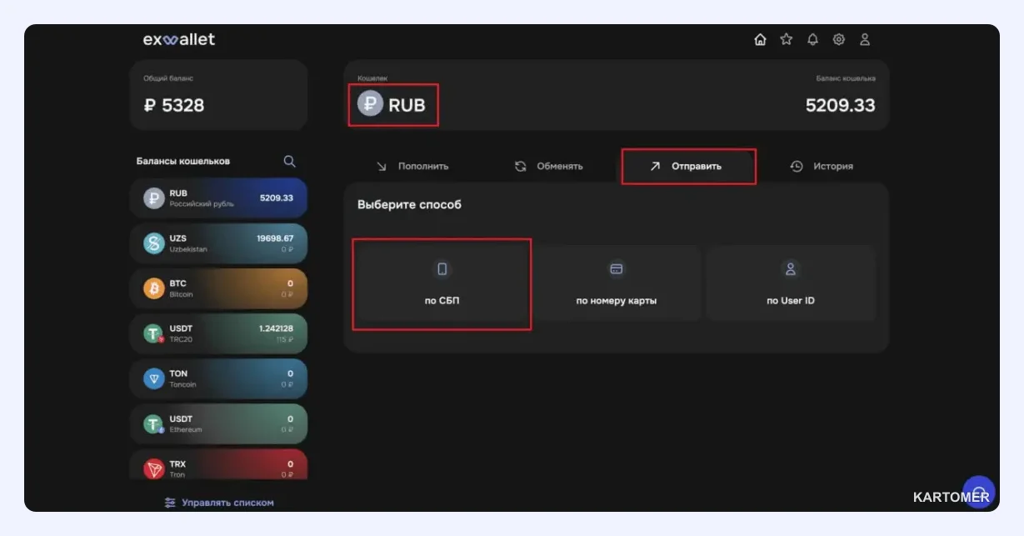Open the support chat bubble
Image resolution: width=1024 pixels, height=536 pixels.
979,492
